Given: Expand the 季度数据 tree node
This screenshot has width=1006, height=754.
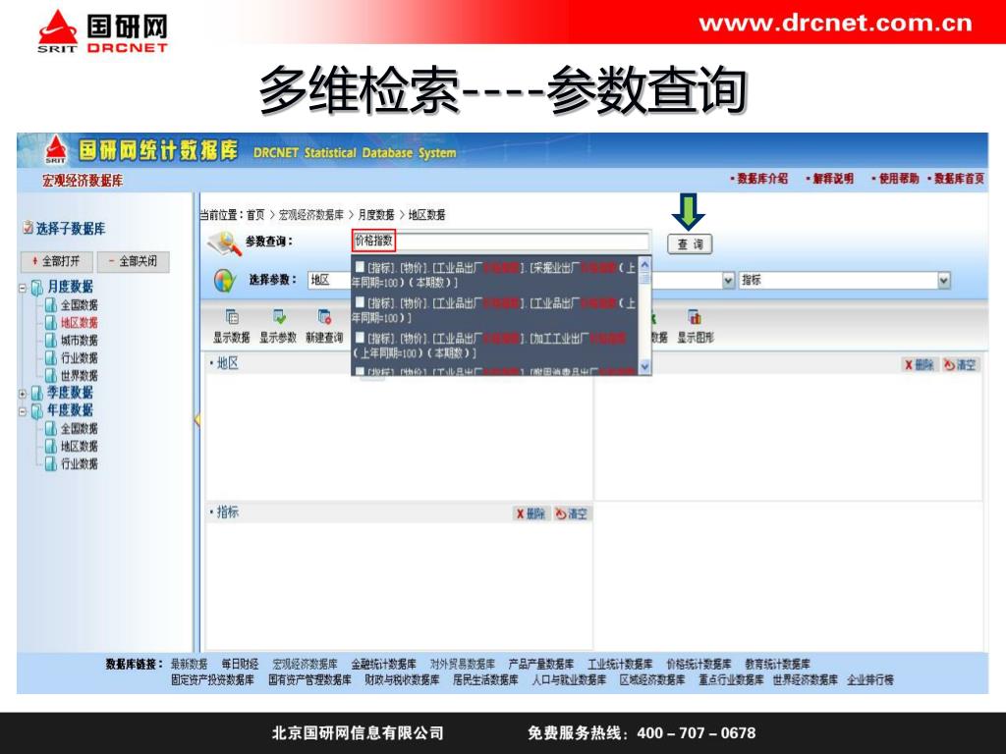Looking at the screenshot, I should click(x=23, y=393).
